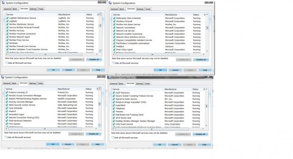Confirm with OK in the LogMeIn services window
Viewport: 293px width, 159px height.
(54, 70)
